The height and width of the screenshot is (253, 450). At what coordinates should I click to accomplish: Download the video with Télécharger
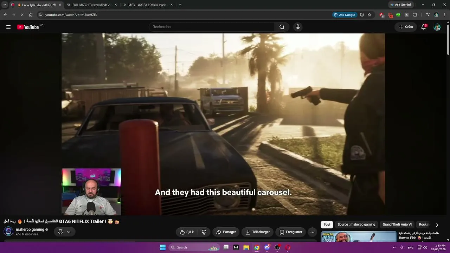coord(258,232)
